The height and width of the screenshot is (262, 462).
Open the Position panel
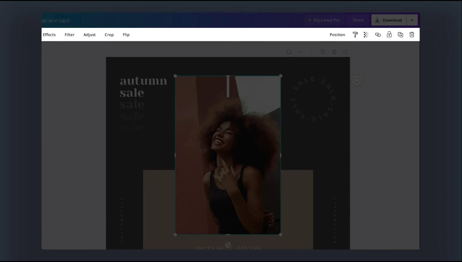tap(337, 35)
